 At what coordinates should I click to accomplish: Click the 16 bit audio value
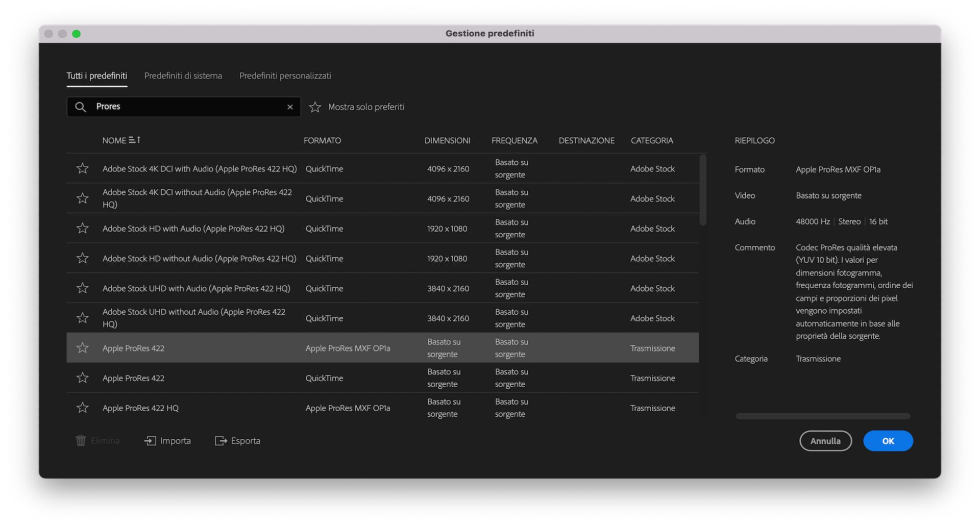tap(878, 221)
